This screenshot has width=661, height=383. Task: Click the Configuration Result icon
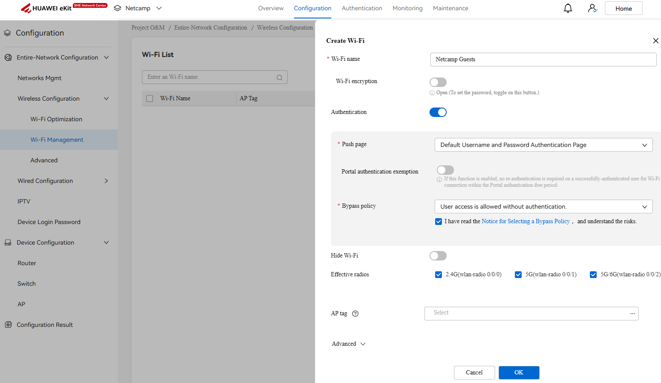(x=8, y=325)
